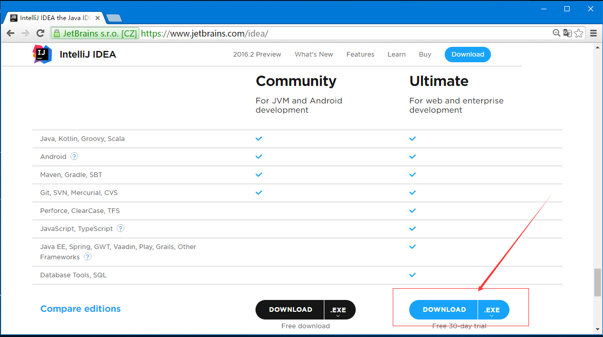Reload the page with the refresh icon
Screen dimensions: 603x337
tap(41, 33)
